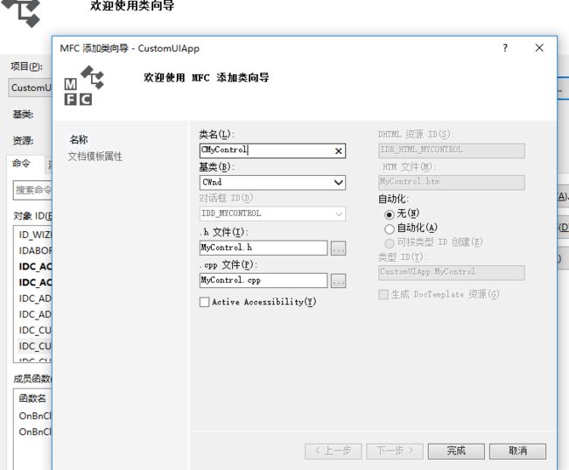Click the MFC logo icon in the wizard header

[x=84, y=86]
